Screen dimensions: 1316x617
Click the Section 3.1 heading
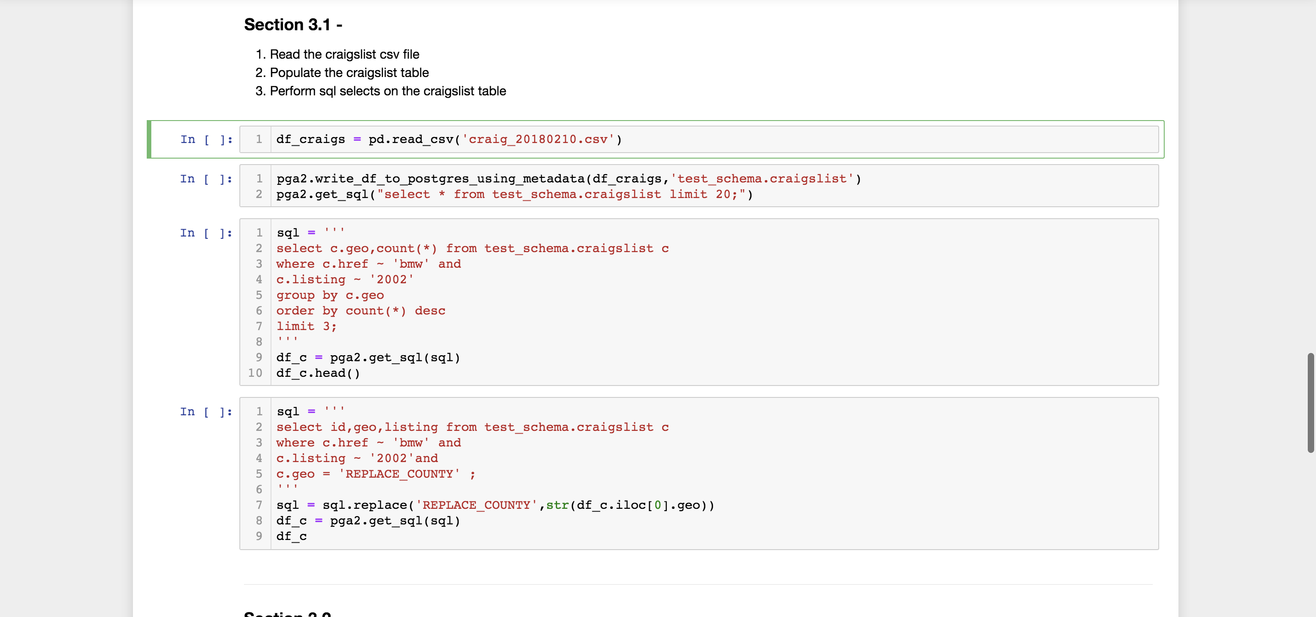[293, 24]
